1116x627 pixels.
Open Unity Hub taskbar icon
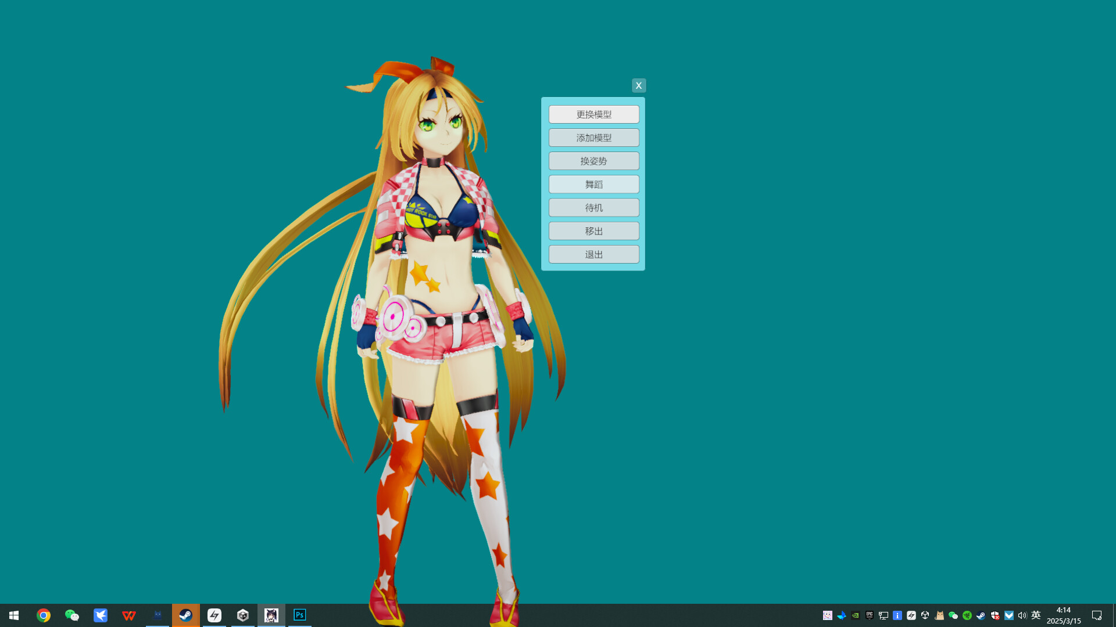click(x=243, y=615)
